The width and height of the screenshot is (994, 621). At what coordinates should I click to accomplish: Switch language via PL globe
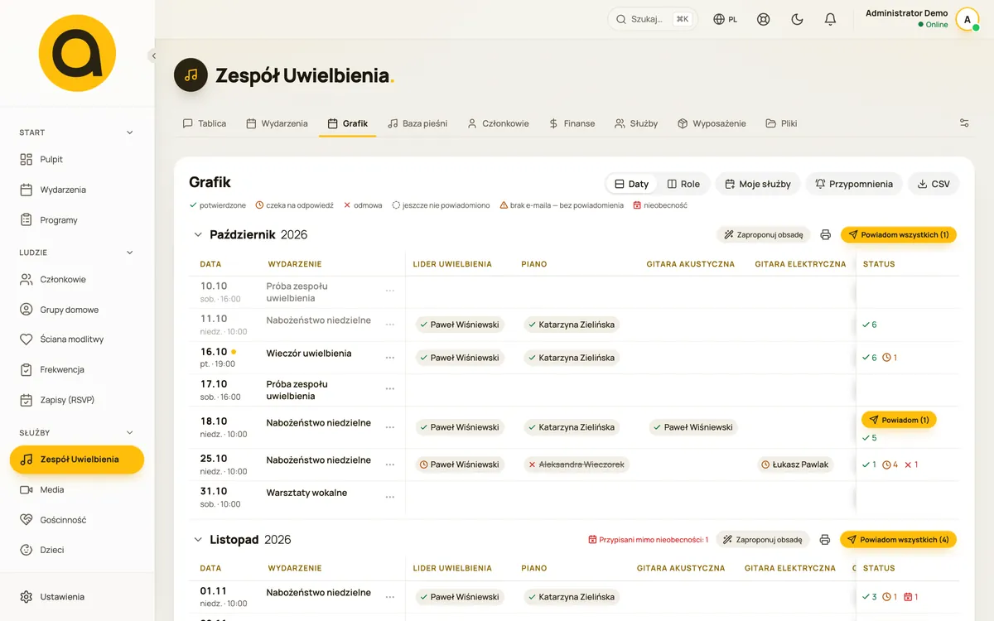coord(726,19)
